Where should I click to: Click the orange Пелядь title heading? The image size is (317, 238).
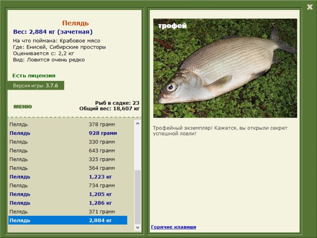pos(75,23)
